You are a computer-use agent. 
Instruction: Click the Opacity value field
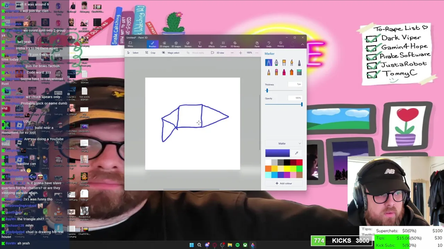click(x=295, y=98)
